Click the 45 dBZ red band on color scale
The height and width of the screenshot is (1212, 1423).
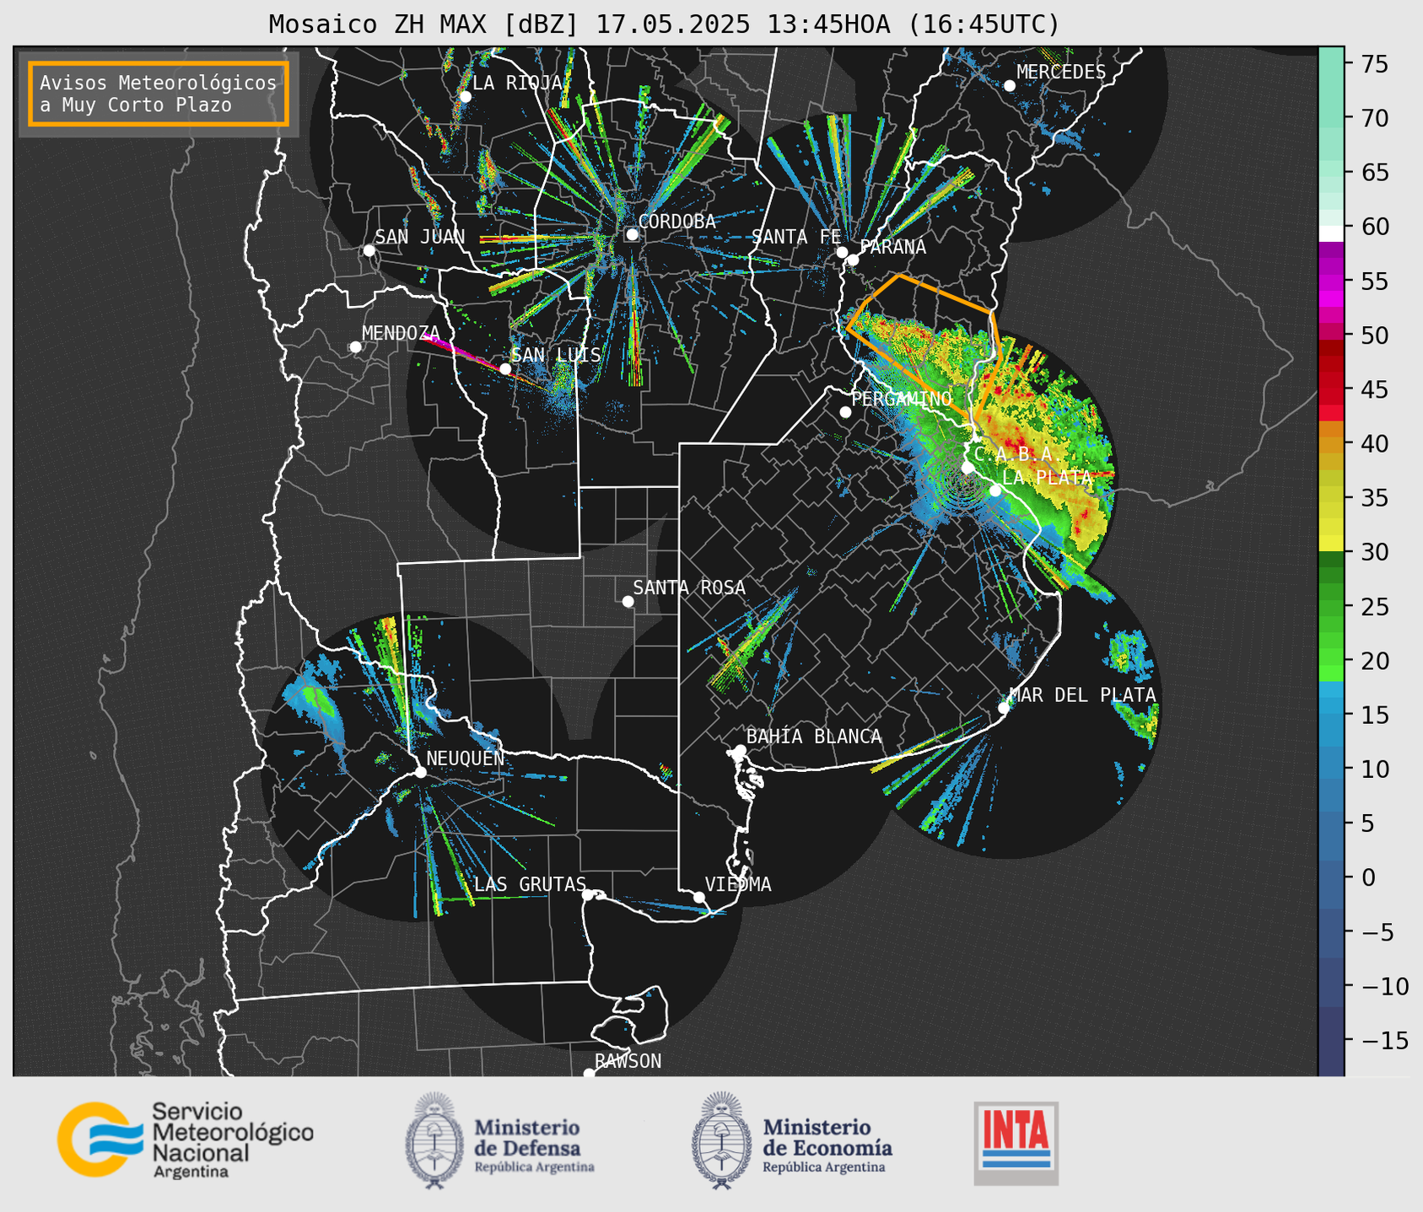click(1331, 389)
